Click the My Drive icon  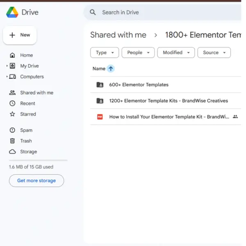tap(12, 66)
